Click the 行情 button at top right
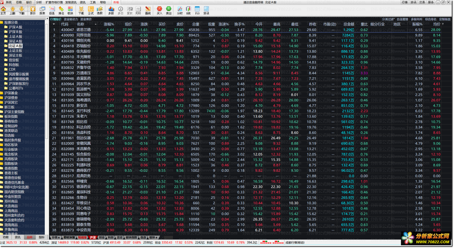Viewport: 454px width, 248px height. (x=405, y=2)
